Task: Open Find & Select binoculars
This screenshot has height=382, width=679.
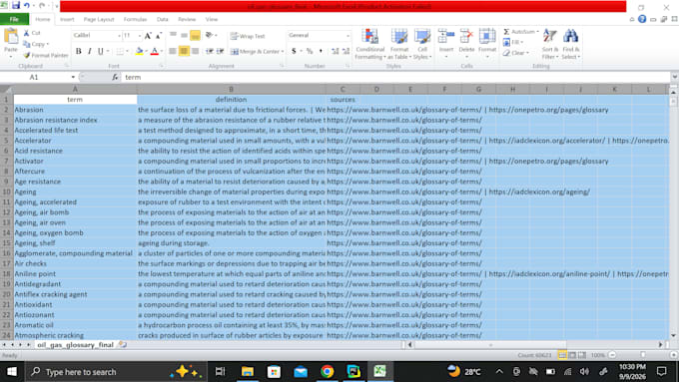Action: 571,44
